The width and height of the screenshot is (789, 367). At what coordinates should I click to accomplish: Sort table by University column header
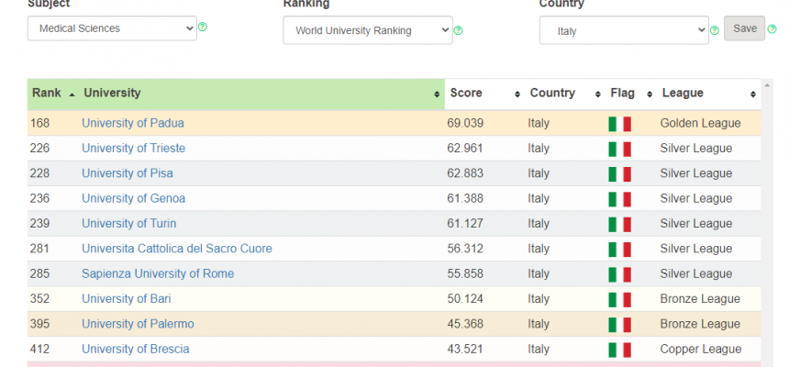[261, 94]
